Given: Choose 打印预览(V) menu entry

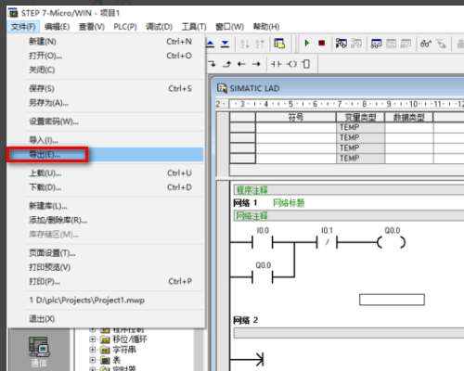Looking at the screenshot, I should (105, 267).
